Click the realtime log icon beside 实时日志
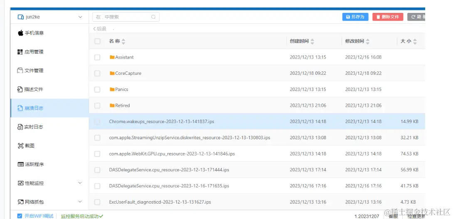 [x=20, y=127]
